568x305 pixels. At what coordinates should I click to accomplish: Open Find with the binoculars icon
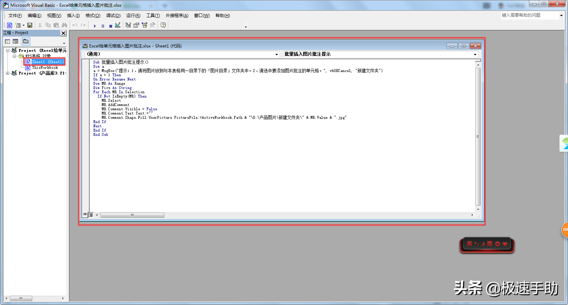coord(64,25)
